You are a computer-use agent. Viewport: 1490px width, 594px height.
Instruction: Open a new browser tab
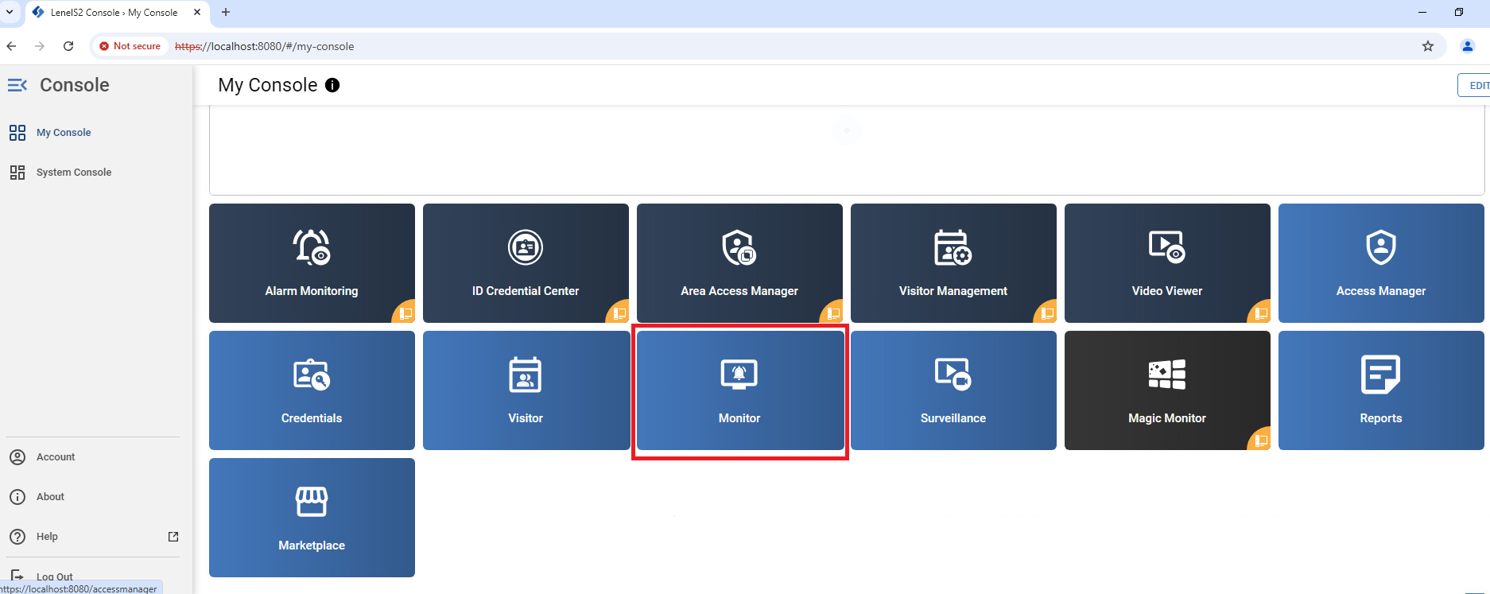226,12
